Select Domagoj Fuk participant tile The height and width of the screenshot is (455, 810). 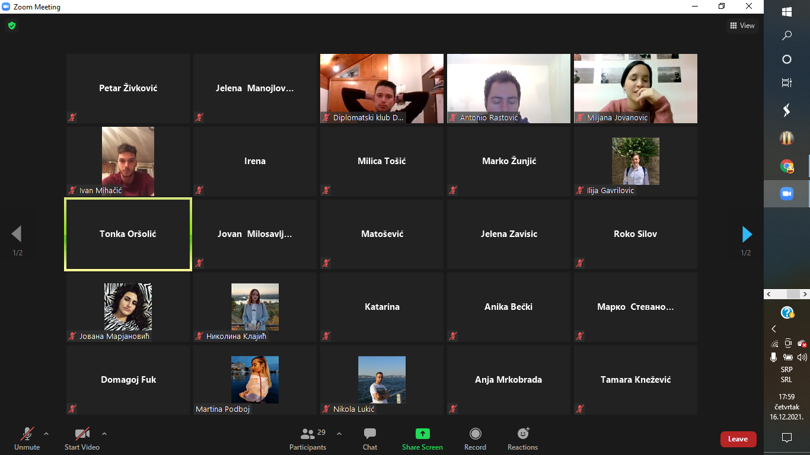point(128,380)
